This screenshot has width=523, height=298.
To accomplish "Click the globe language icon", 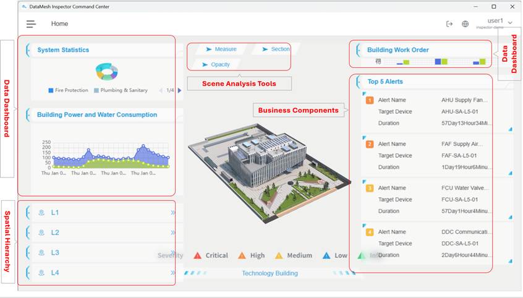I will pos(466,24).
